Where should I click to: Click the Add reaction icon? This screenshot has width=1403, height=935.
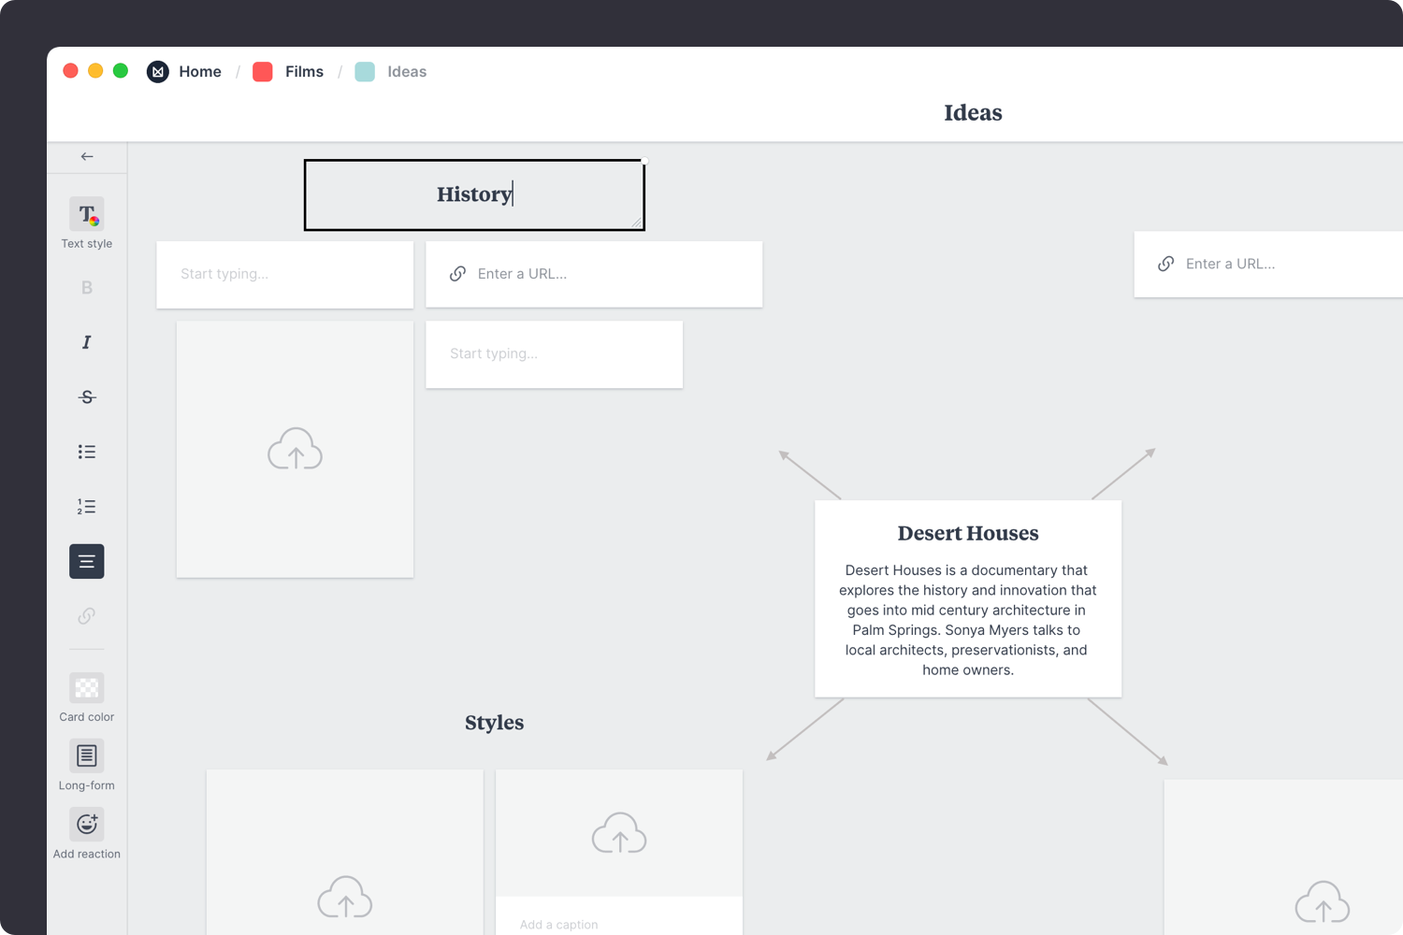86,825
